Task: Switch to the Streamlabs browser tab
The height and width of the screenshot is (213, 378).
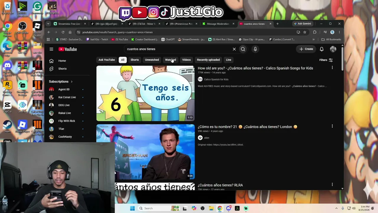Action: [x=69, y=24]
